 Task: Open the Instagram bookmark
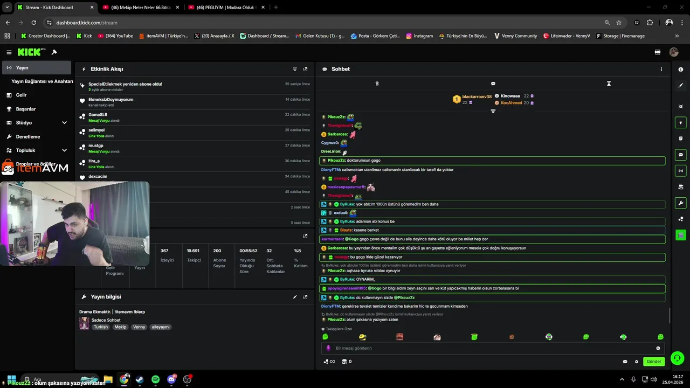pos(419,36)
